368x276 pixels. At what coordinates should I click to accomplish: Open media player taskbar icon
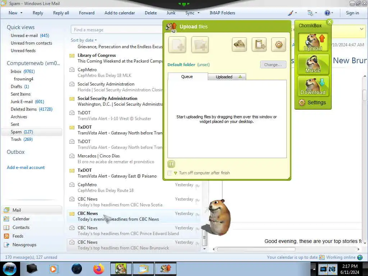[53, 269]
